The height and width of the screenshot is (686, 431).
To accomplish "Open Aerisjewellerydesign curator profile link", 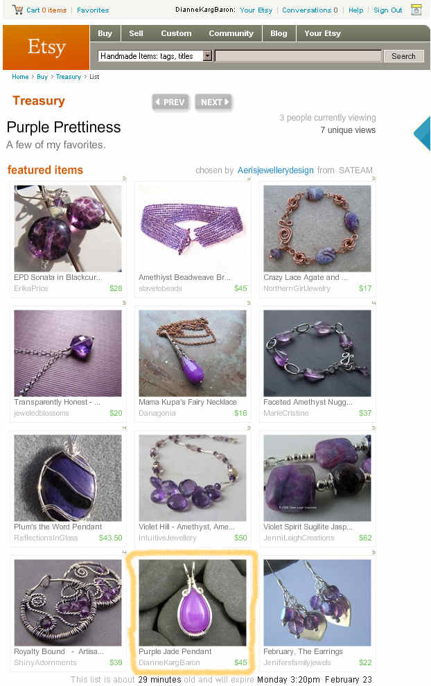I will click(276, 170).
